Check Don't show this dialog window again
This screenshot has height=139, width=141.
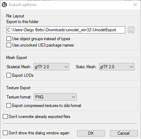coord(5,133)
